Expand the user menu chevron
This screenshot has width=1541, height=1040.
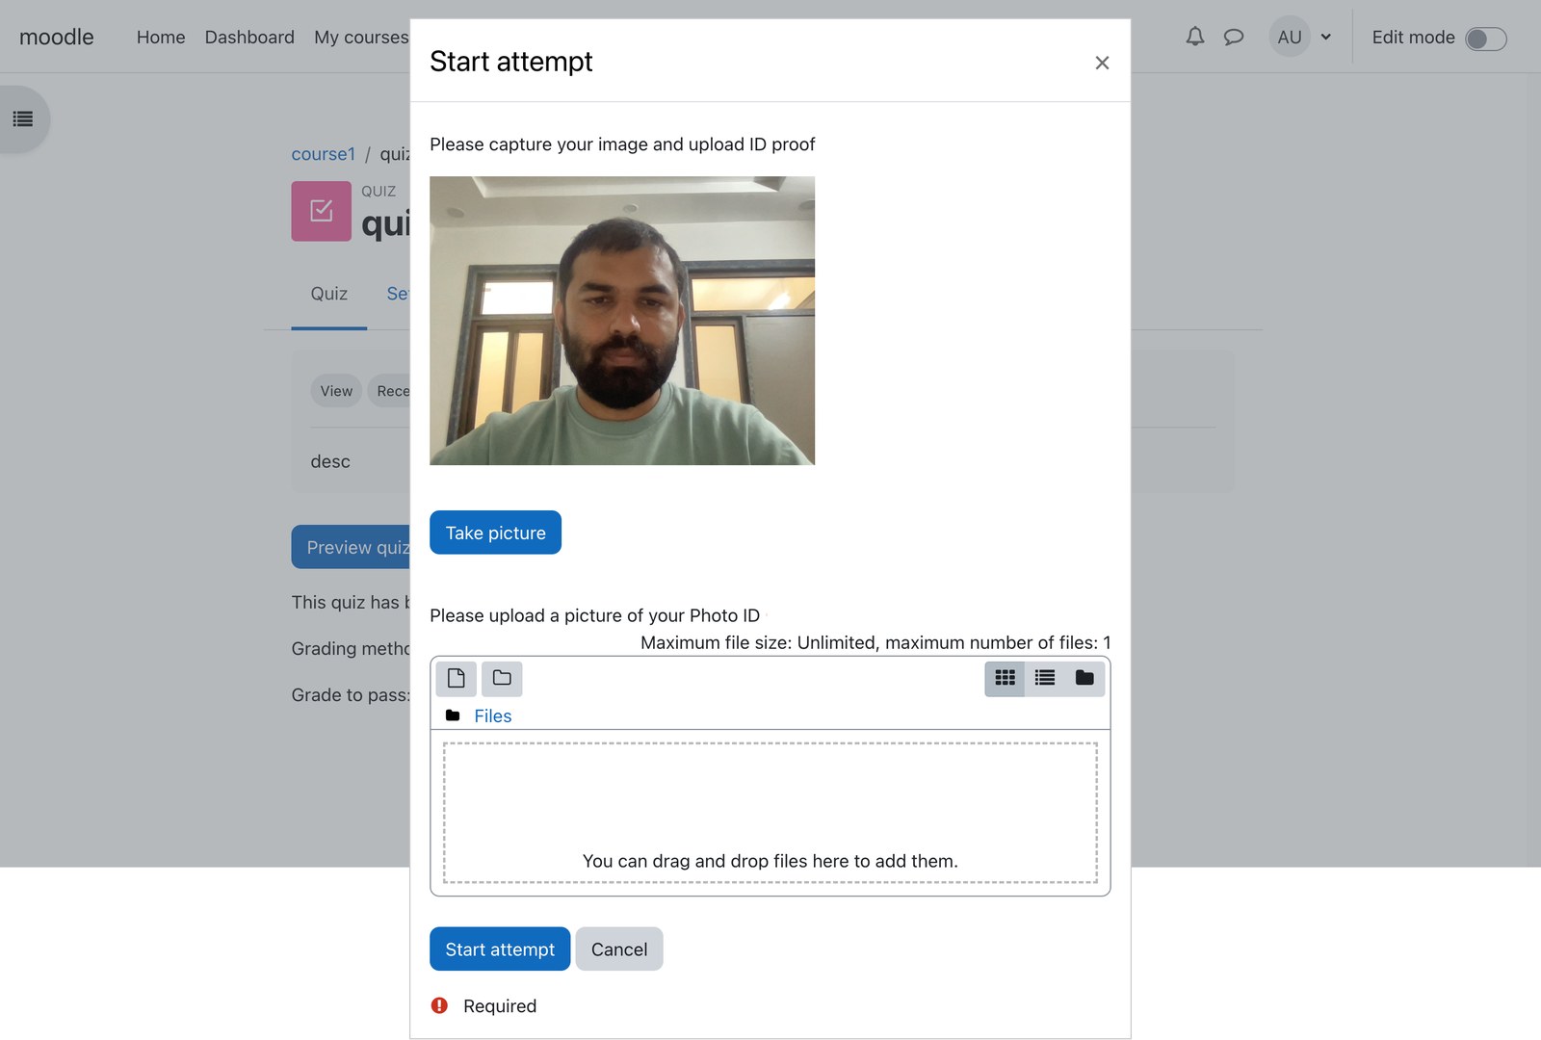[1326, 38]
